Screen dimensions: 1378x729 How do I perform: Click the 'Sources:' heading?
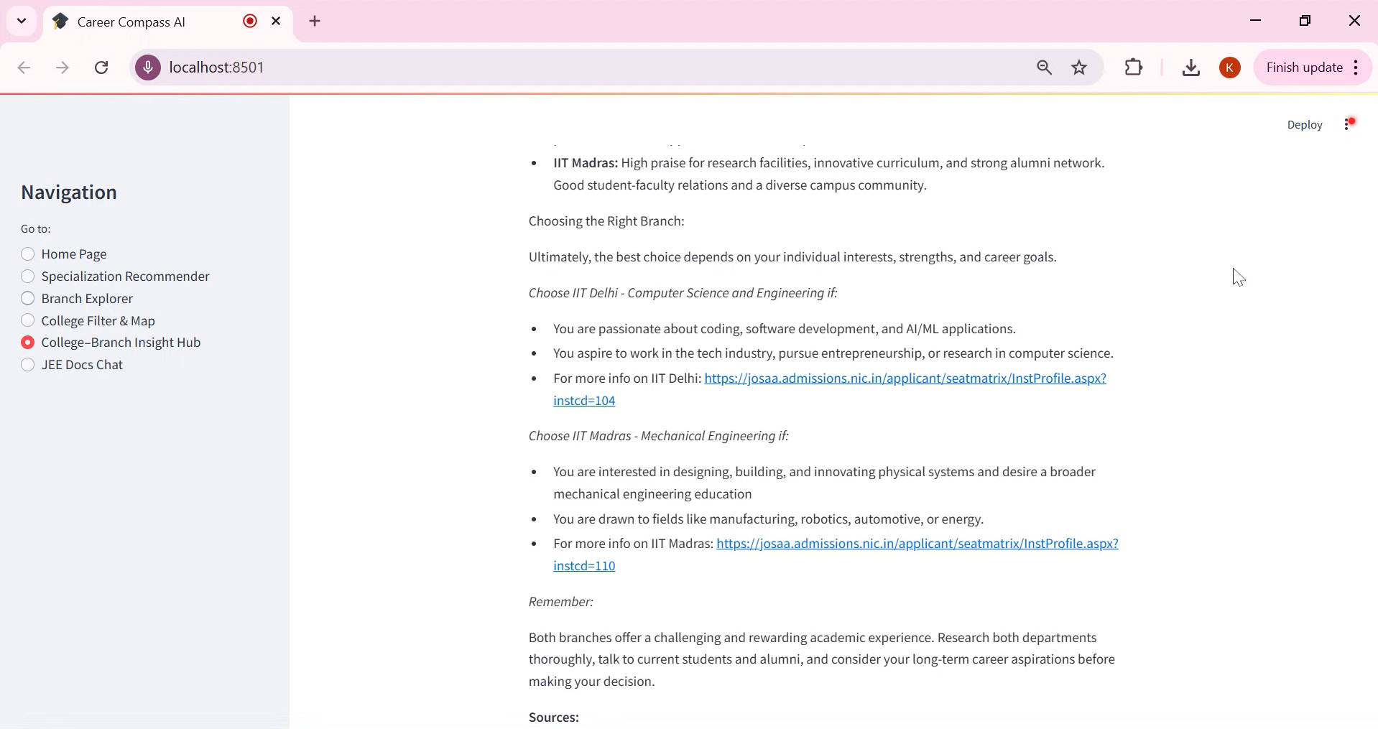(x=554, y=718)
